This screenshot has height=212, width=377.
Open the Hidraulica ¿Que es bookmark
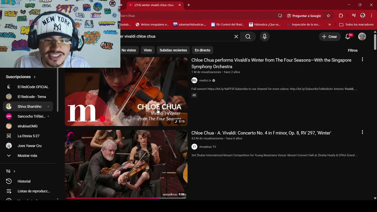point(265,24)
